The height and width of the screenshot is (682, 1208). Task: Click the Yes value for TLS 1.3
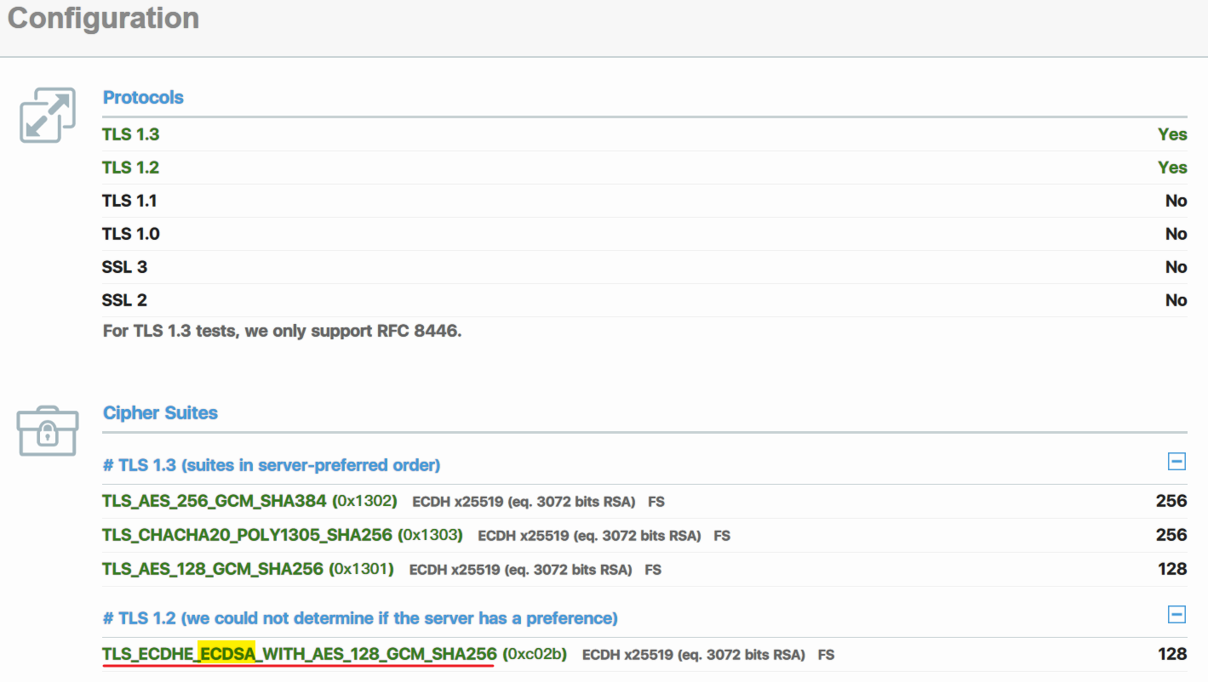click(x=1172, y=134)
